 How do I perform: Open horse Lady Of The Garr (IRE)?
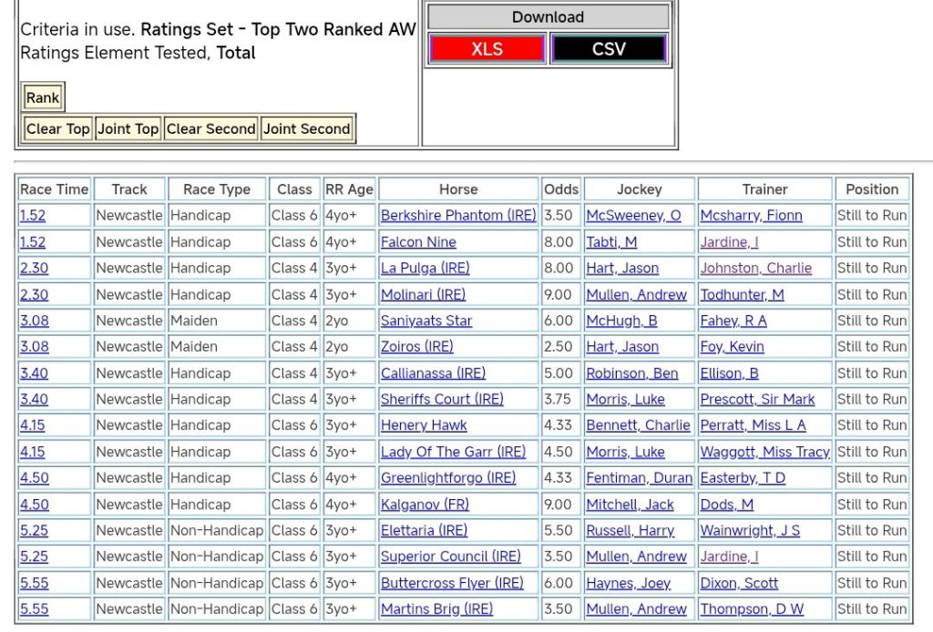point(453,452)
